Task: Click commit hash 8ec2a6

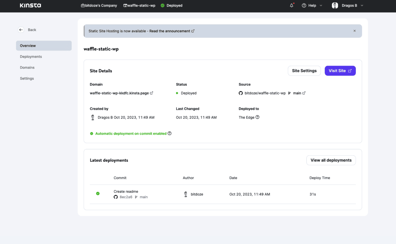Action: [x=126, y=197]
